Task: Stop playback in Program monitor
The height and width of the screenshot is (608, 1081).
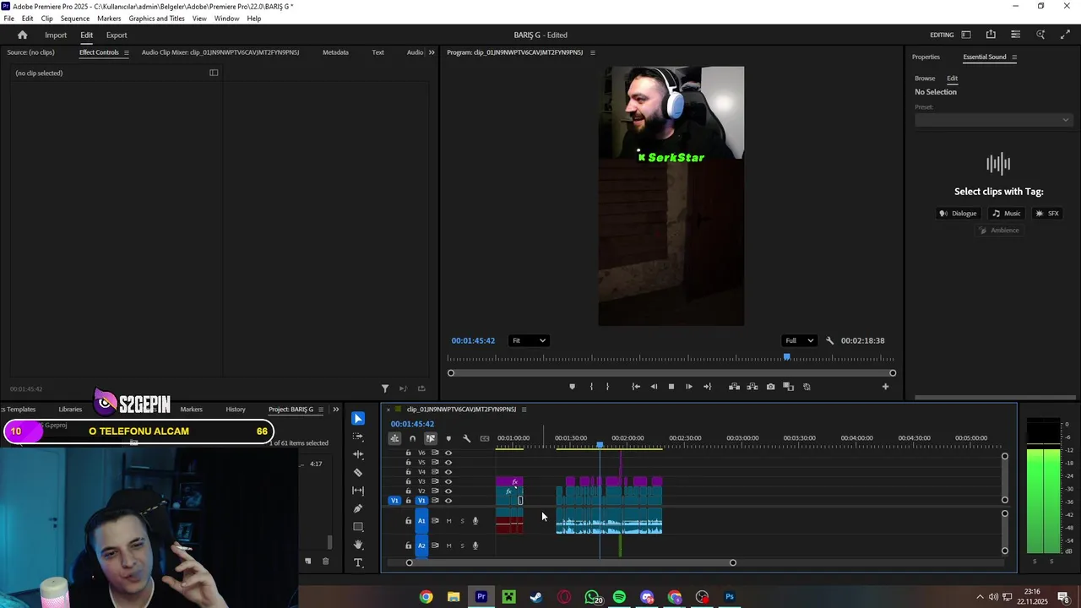Action: tap(671, 387)
